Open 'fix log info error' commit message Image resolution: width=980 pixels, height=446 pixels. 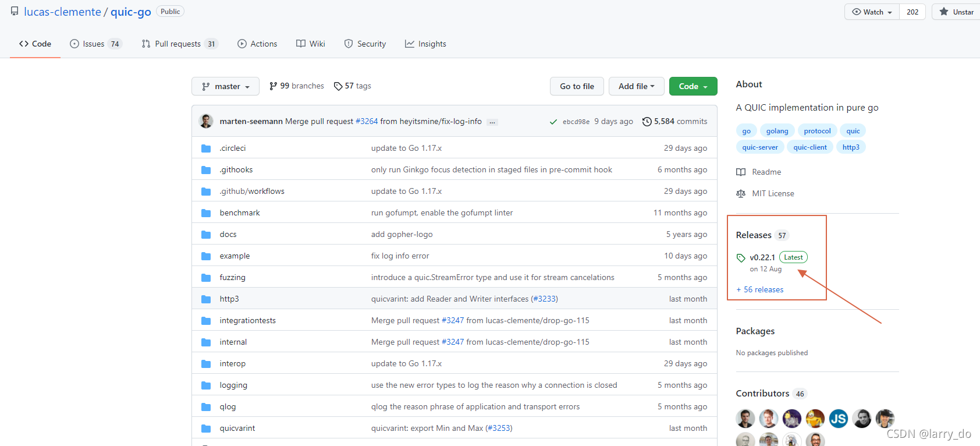[x=400, y=256]
